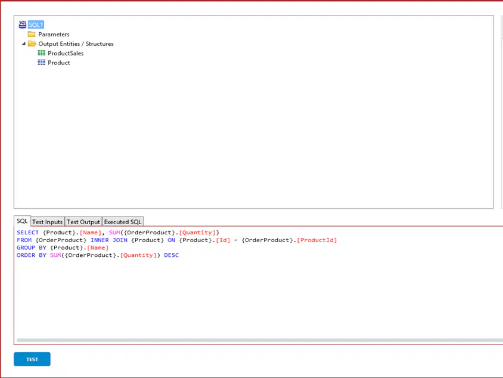Place cursor on the SELECT statement line

click(118, 233)
